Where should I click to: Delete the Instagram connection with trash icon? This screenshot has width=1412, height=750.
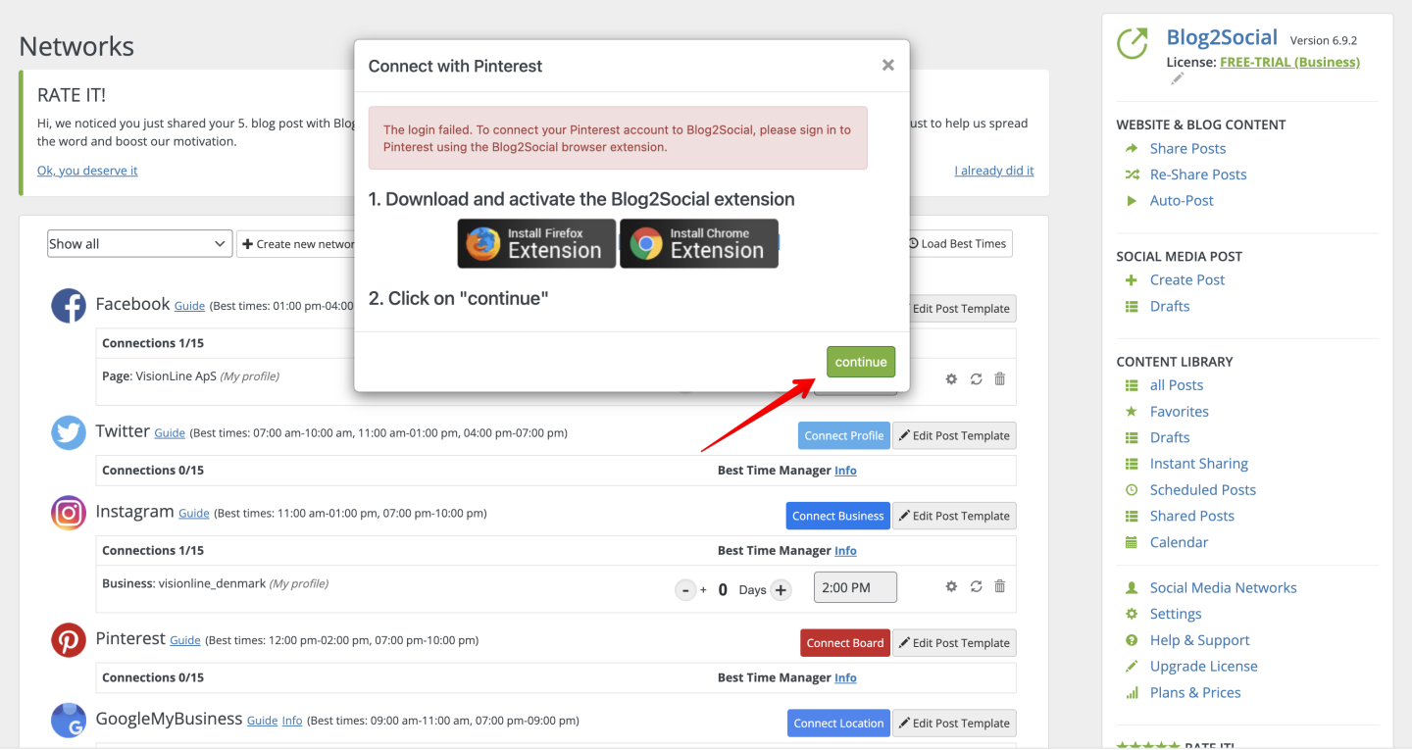[x=1000, y=586]
